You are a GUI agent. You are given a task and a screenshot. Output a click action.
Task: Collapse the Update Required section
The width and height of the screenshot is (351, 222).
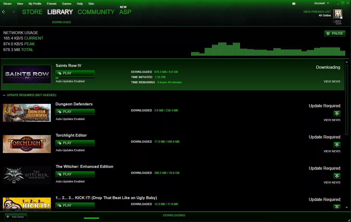pos(4,95)
